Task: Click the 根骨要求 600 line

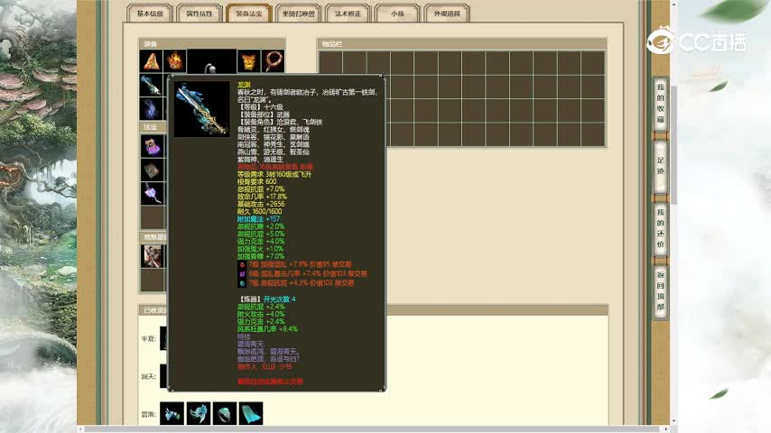Action: 256,181
